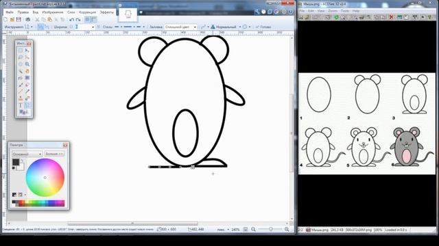Click the secondary white color swatch
Screen dimensions: 439x246
[x=21, y=167]
